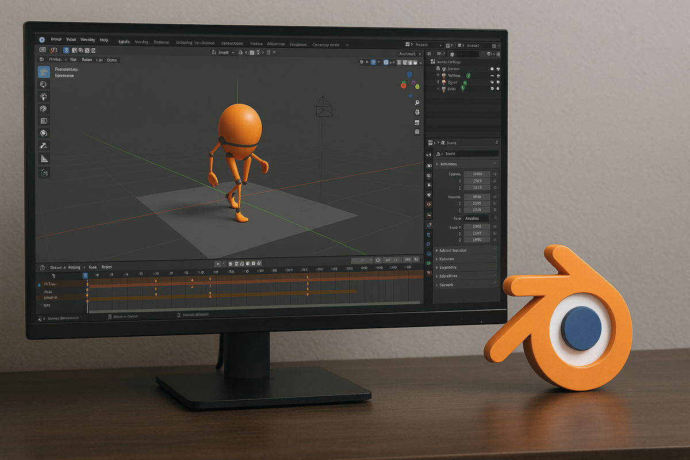Click the Hat item in viewport header
690x460 pixels.
click(74, 59)
